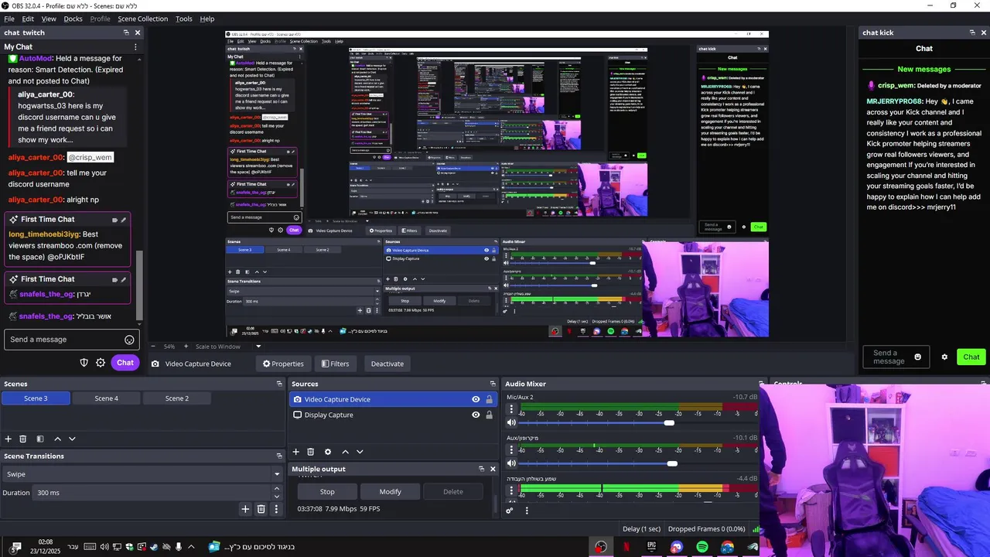Image resolution: width=990 pixels, height=557 pixels.
Task: Move the source up in the Sources list
Action: 345,452
